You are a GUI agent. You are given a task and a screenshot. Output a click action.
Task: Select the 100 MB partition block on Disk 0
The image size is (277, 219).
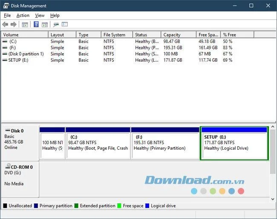pos(52,143)
